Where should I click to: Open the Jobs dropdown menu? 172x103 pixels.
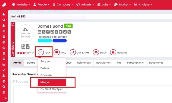pos(103,4)
